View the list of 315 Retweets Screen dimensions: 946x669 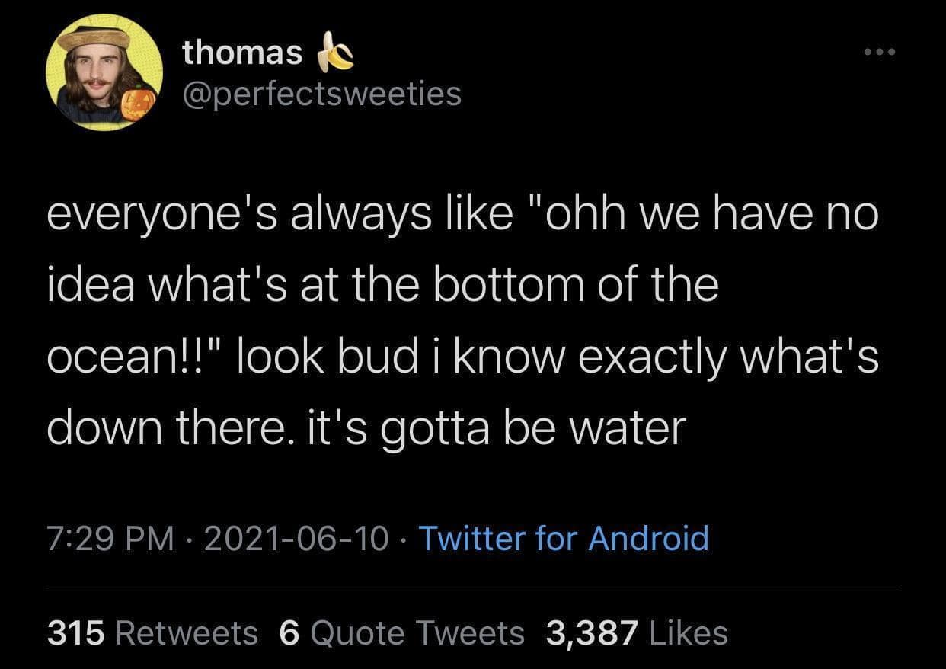(152, 632)
